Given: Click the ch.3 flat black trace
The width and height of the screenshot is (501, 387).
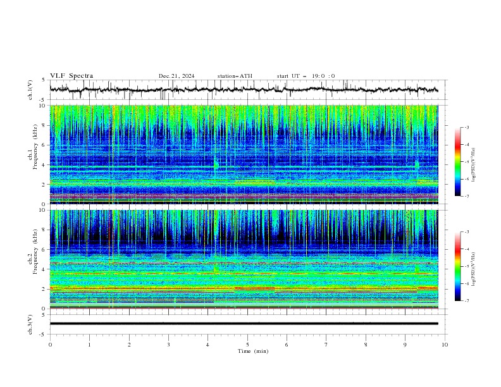Looking at the screenshot, I should 244,324.
